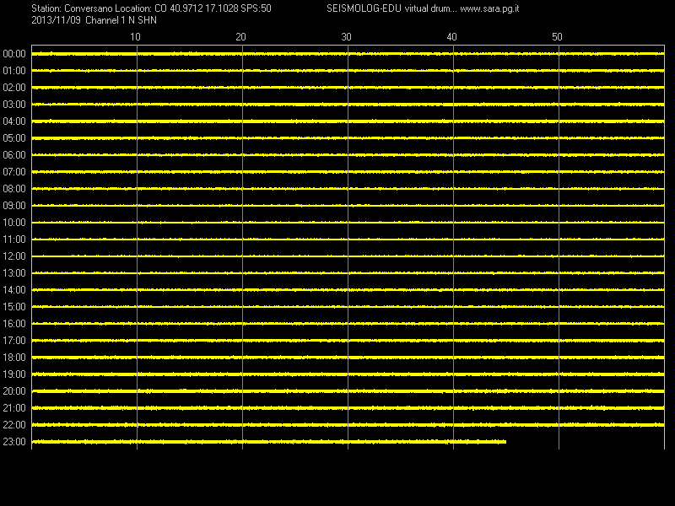The width and height of the screenshot is (675, 506).
Task: Select the 10:00 hour label
Action: click(x=14, y=223)
